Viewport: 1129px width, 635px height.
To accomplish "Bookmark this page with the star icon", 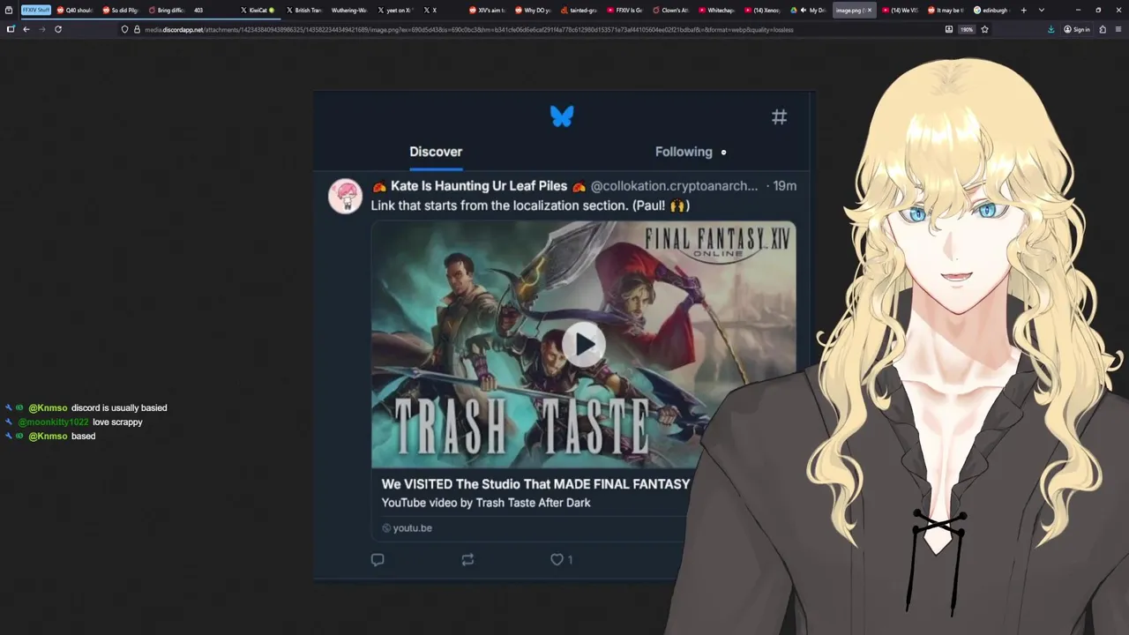I will point(984,29).
